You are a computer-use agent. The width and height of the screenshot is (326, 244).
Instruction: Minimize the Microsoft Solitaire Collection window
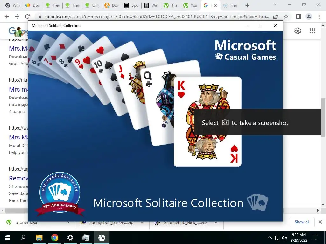point(246,26)
